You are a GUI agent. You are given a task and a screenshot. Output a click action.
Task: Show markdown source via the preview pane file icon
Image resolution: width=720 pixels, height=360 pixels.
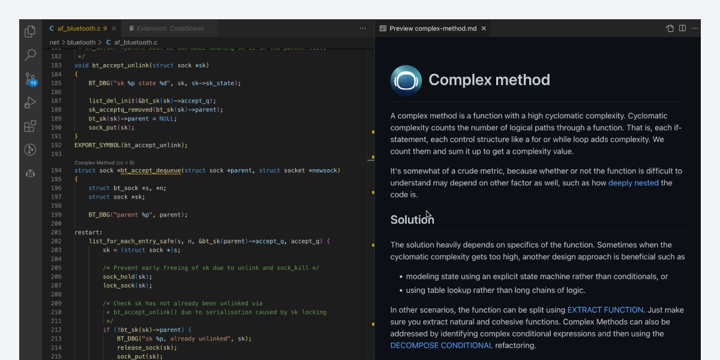(x=669, y=28)
